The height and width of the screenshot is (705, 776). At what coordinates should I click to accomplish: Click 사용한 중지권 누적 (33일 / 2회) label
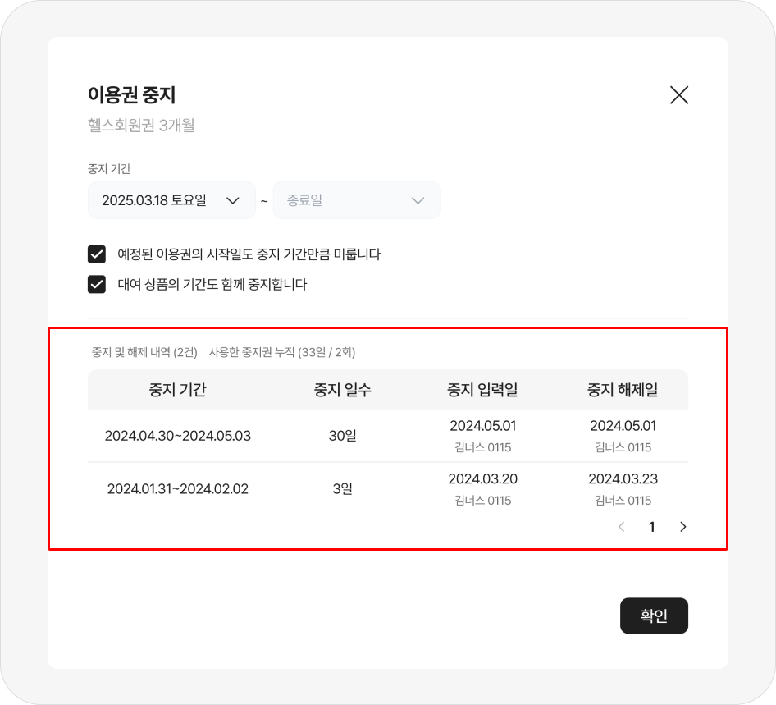(282, 352)
